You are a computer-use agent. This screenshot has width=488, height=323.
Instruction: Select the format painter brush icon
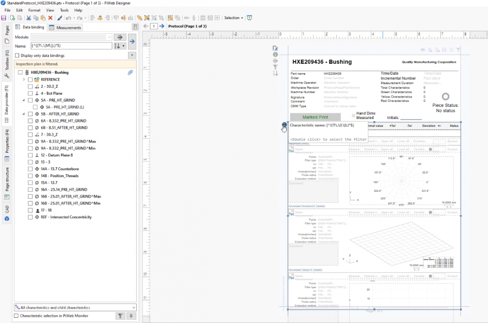pyautogui.click(x=60, y=18)
